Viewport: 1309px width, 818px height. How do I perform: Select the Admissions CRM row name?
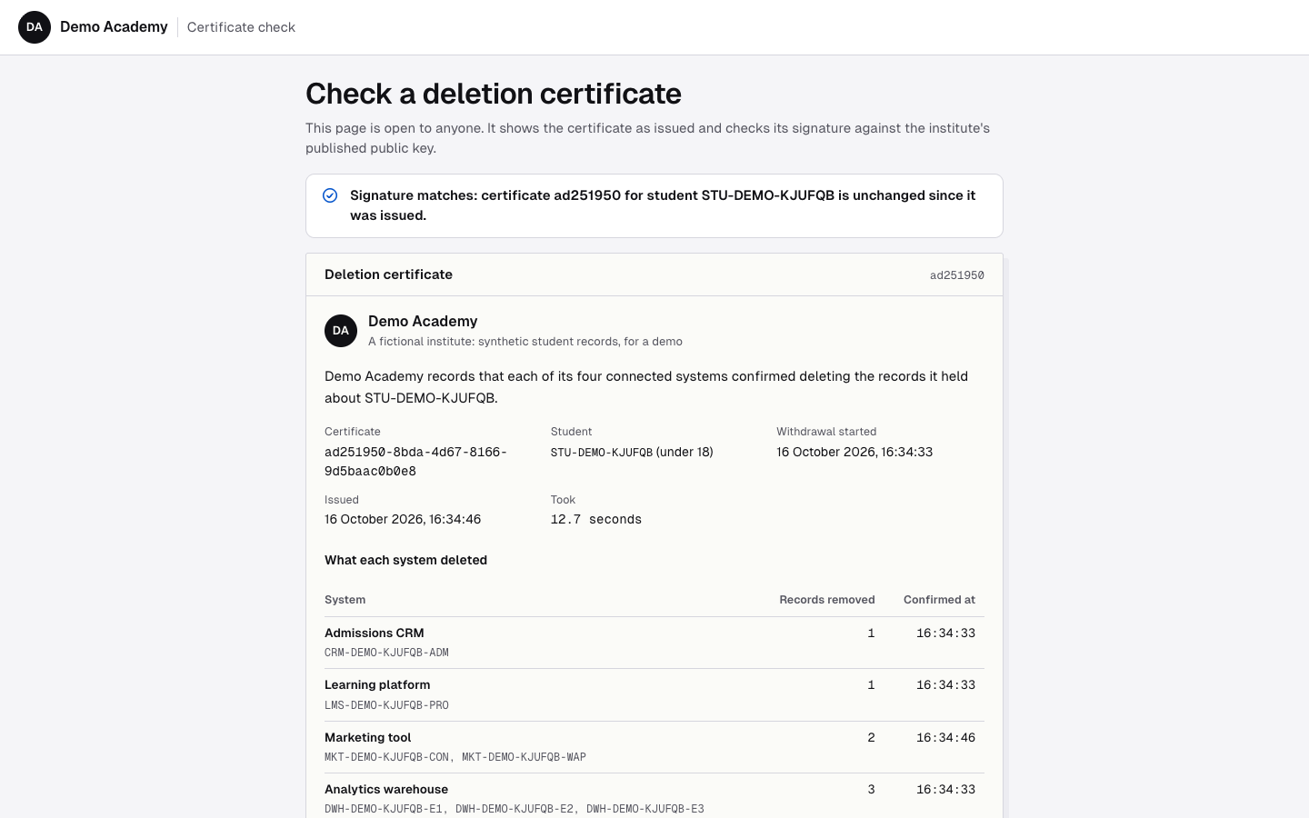click(375, 633)
